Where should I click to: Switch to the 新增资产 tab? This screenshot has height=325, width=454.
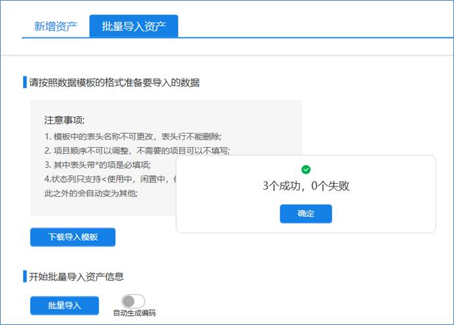(x=55, y=27)
